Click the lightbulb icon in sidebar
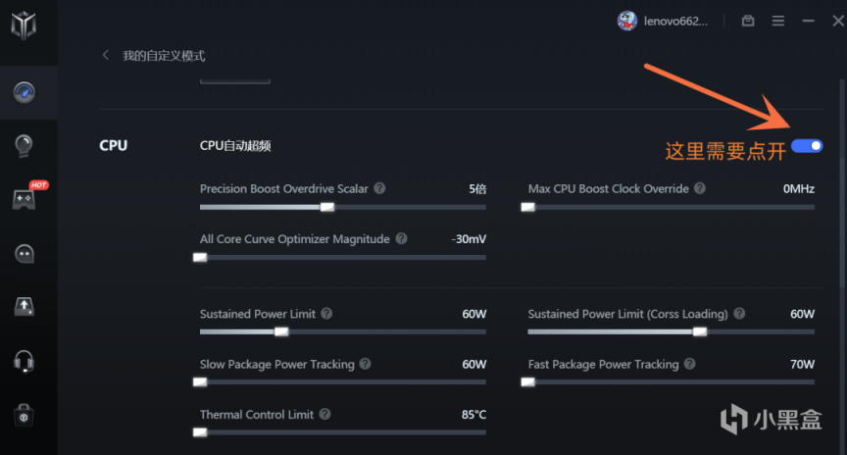Image resolution: width=847 pixels, height=455 pixels. [x=24, y=145]
